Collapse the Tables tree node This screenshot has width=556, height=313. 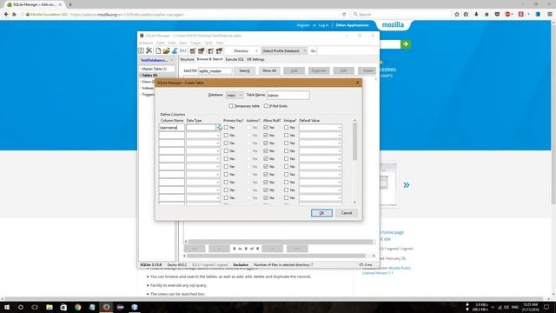tap(141, 76)
